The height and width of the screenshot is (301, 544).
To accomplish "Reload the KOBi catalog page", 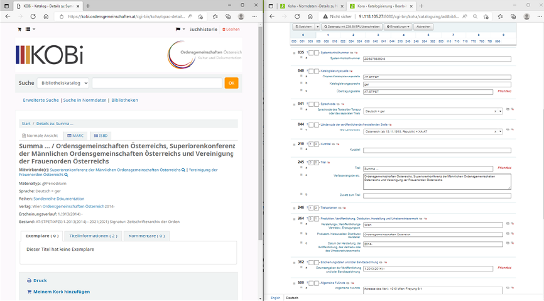I will click(46, 16).
